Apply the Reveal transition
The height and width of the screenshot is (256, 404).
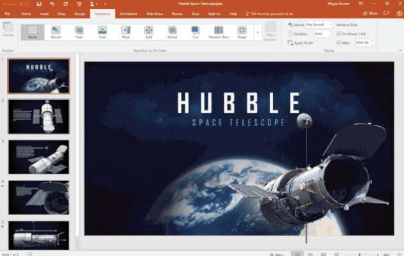pos(173,32)
